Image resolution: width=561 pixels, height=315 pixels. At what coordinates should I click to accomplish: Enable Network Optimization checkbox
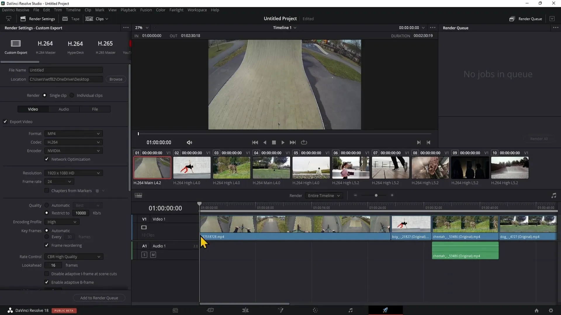pos(47,159)
